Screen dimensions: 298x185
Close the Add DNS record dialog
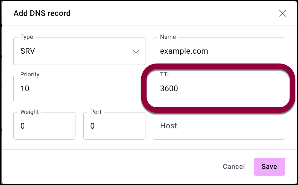(282, 13)
